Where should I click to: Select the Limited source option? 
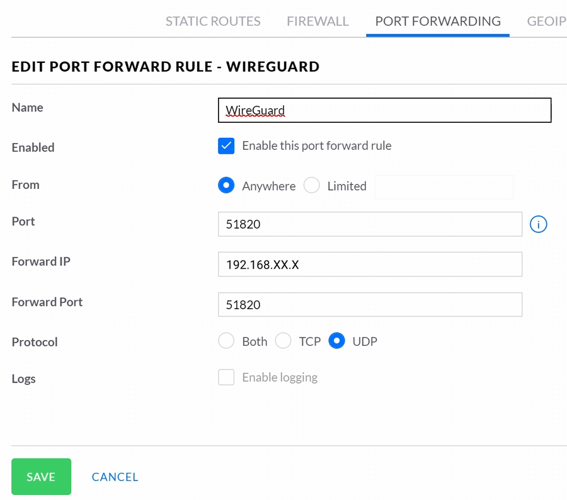(x=312, y=185)
